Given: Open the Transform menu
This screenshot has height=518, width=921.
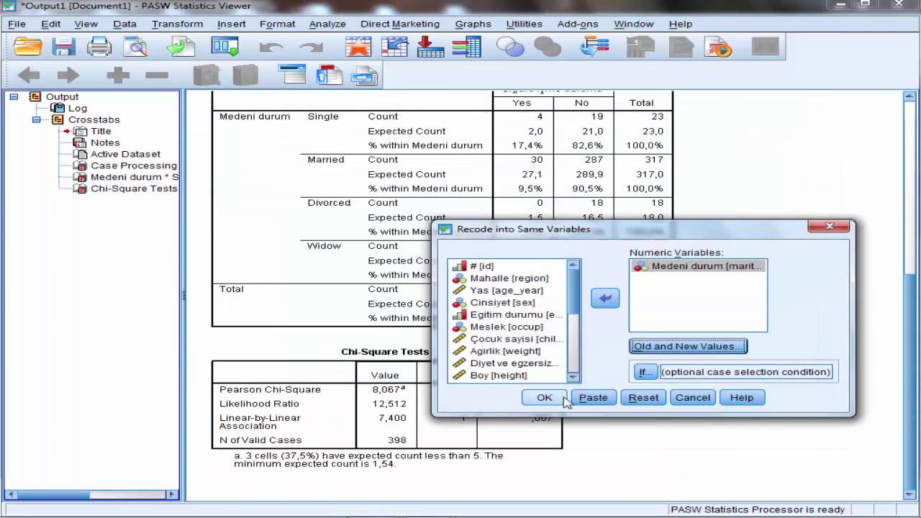Looking at the screenshot, I should (x=177, y=24).
